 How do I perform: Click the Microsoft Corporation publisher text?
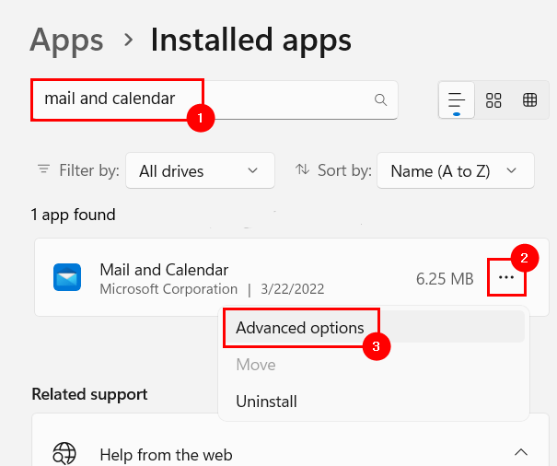[x=168, y=289]
